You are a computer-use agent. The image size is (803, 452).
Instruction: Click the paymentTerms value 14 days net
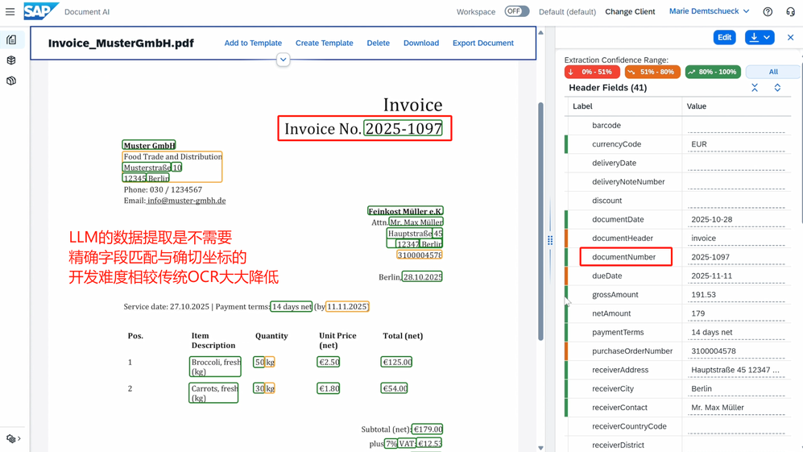point(712,332)
